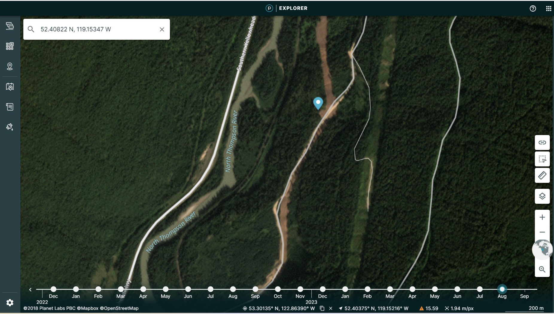This screenshot has height=314, width=554.
Task: Select Oct timeline marker
Action: click(x=278, y=289)
